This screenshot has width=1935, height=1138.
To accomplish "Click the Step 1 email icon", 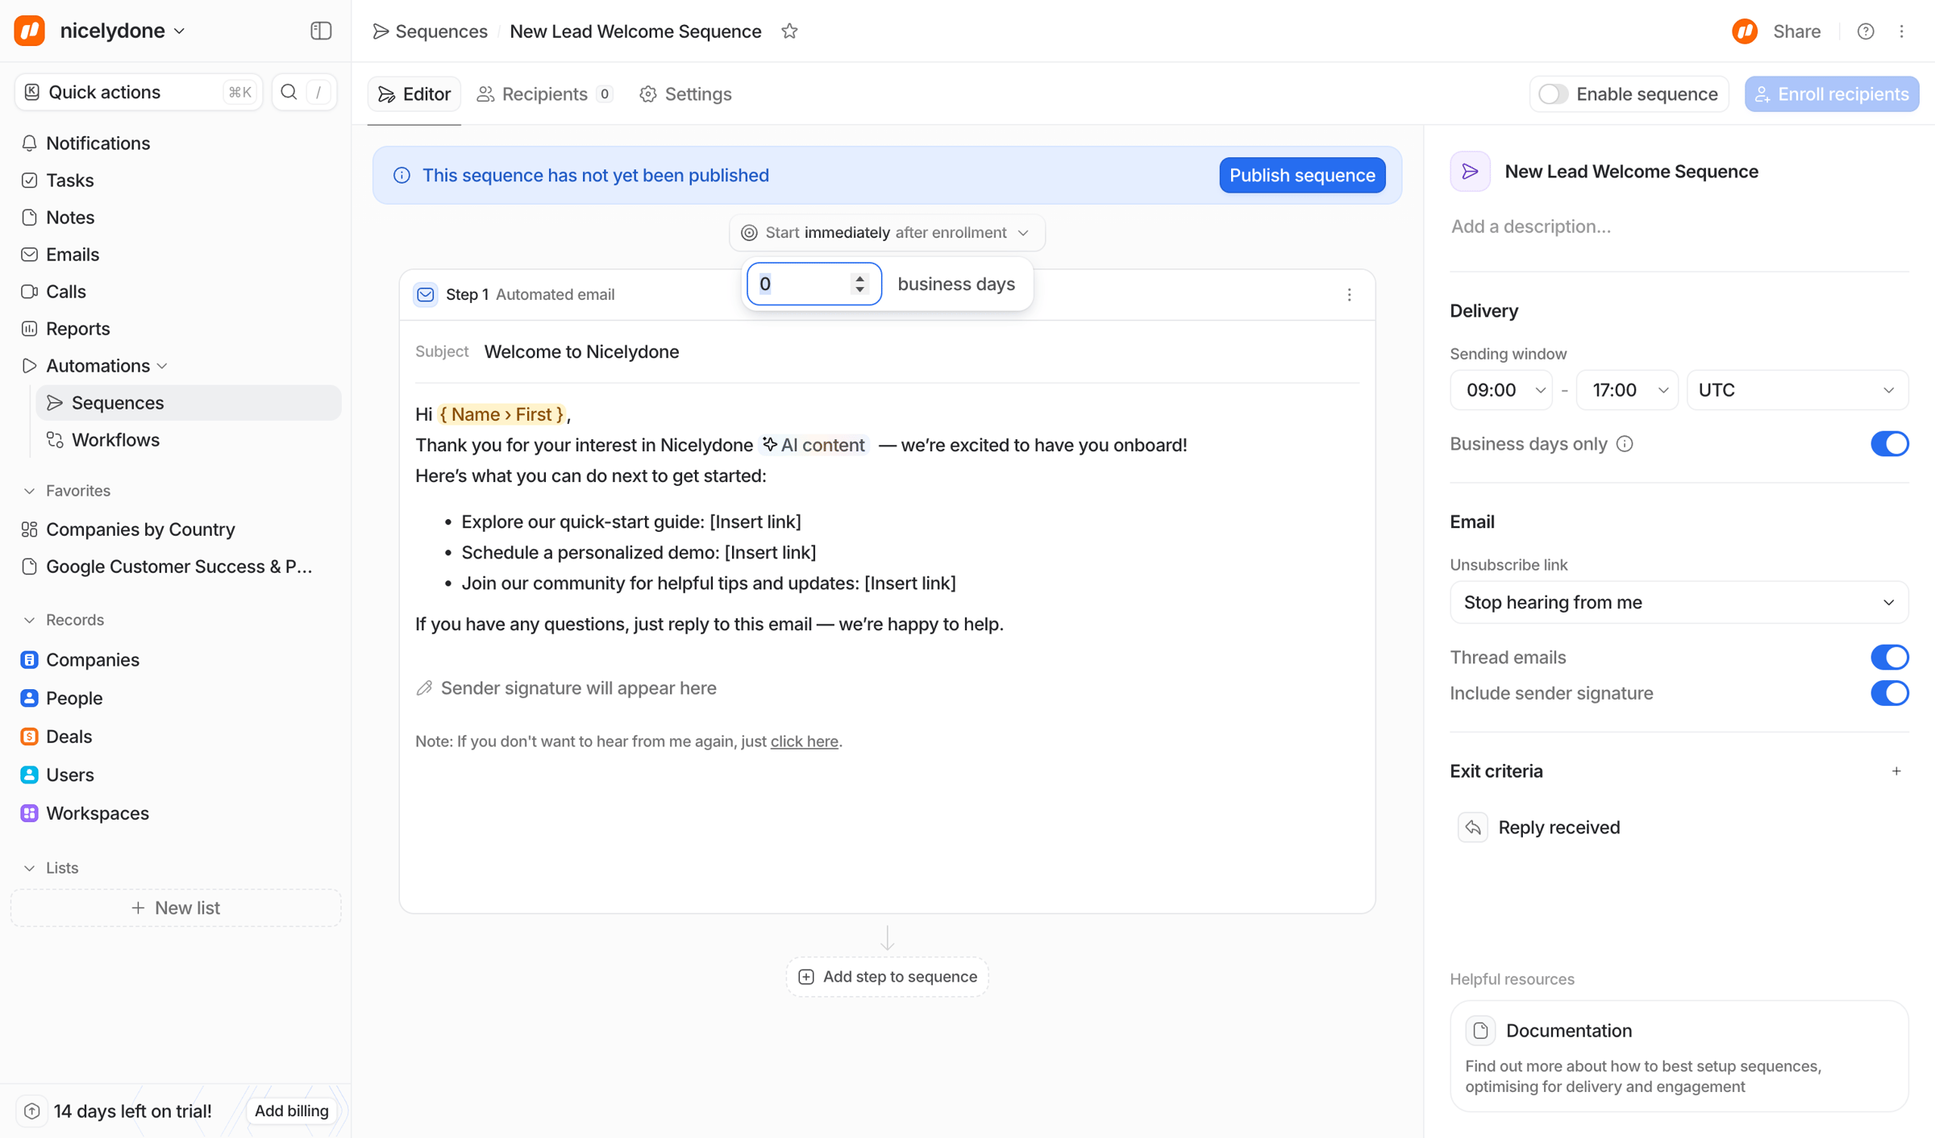I will [426, 294].
